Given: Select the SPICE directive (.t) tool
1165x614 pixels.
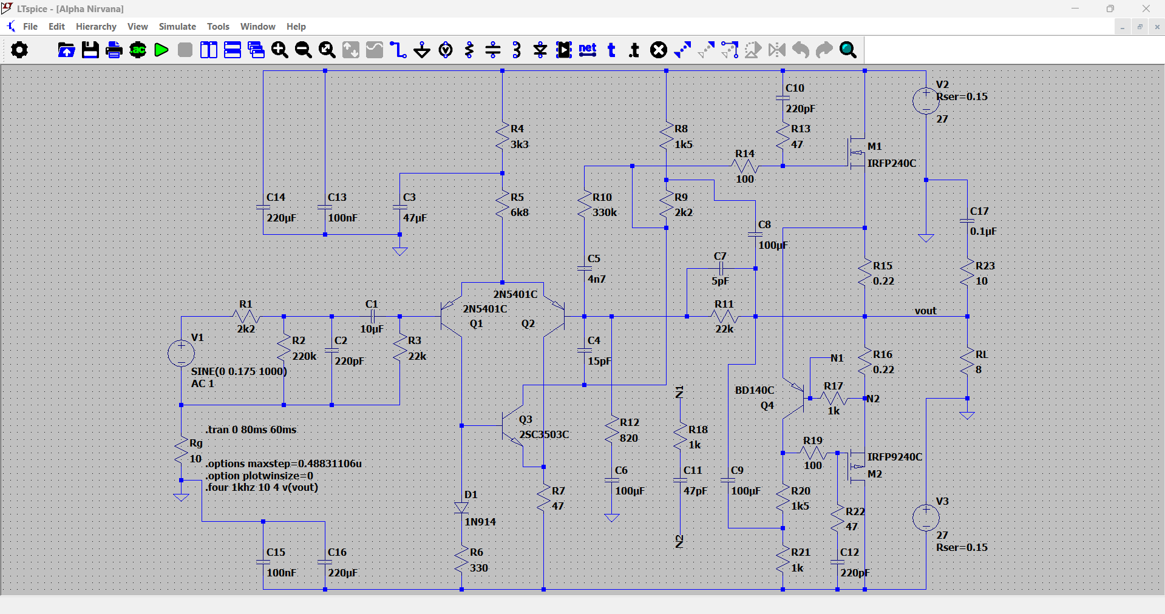Looking at the screenshot, I should pyautogui.click(x=634, y=50).
